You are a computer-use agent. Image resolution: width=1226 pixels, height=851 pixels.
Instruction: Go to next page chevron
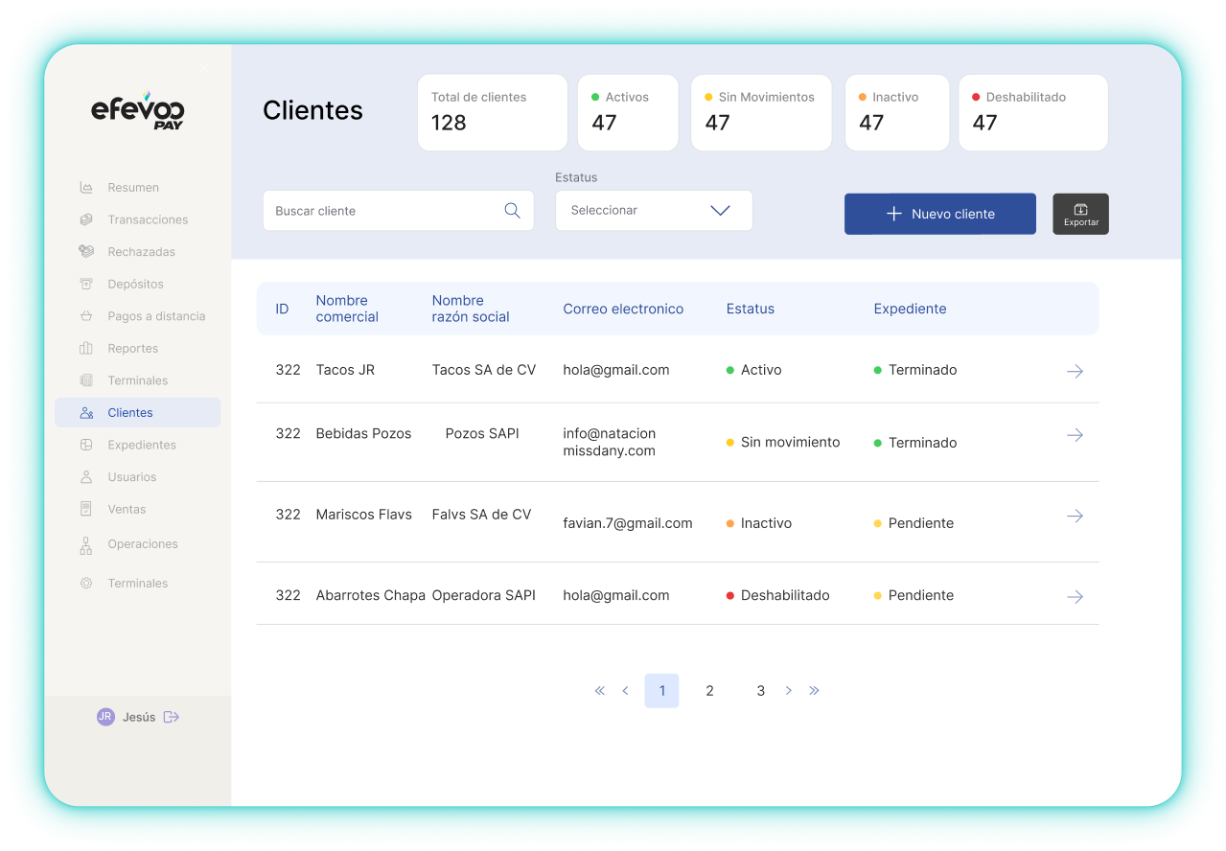(x=789, y=691)
